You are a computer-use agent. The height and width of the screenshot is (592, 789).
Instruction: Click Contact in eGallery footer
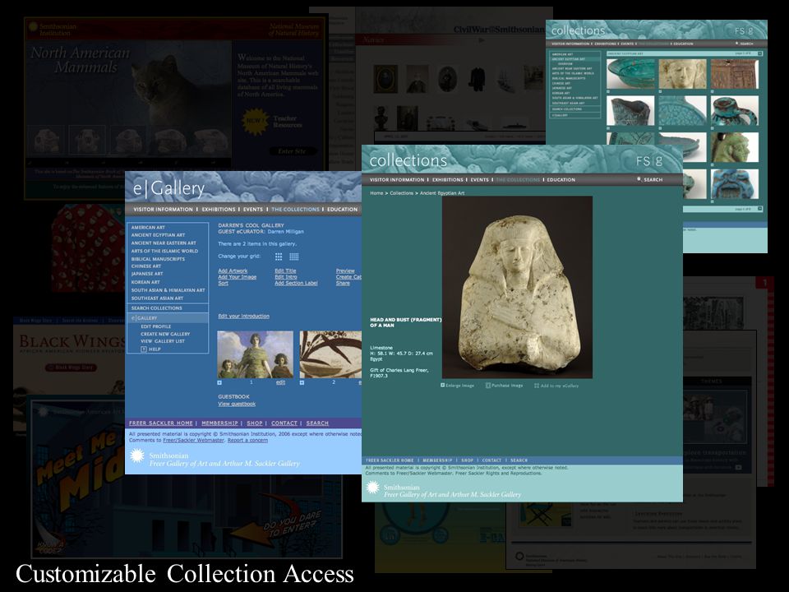(x=284, y=423)
